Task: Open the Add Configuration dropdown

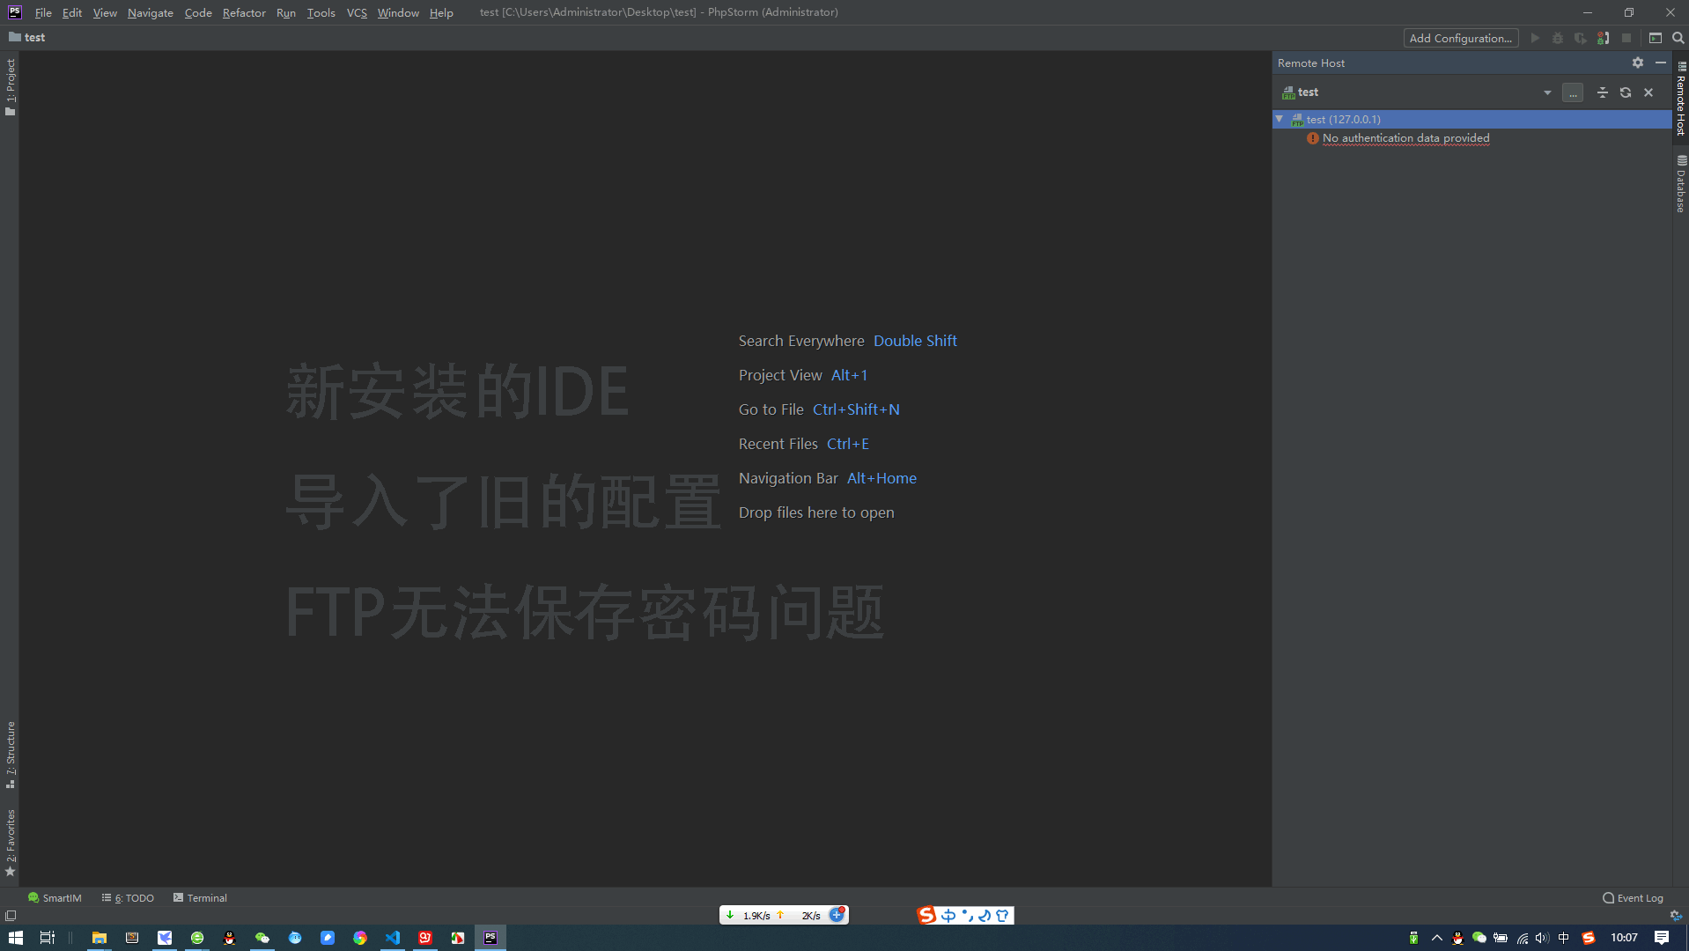Action: tap(1460, 38)
